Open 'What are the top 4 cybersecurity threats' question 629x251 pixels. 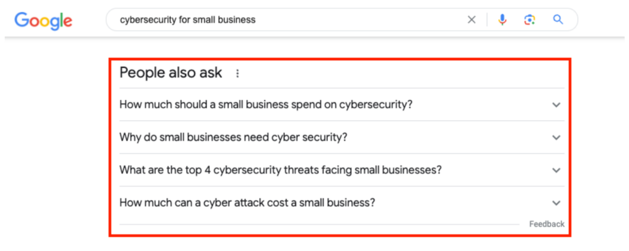[280, 170]
